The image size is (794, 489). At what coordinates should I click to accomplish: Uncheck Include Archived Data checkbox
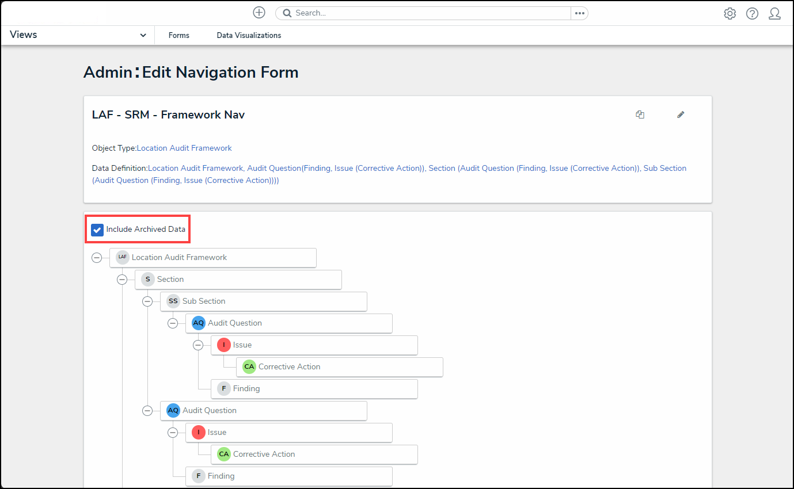tap(97, 230)
